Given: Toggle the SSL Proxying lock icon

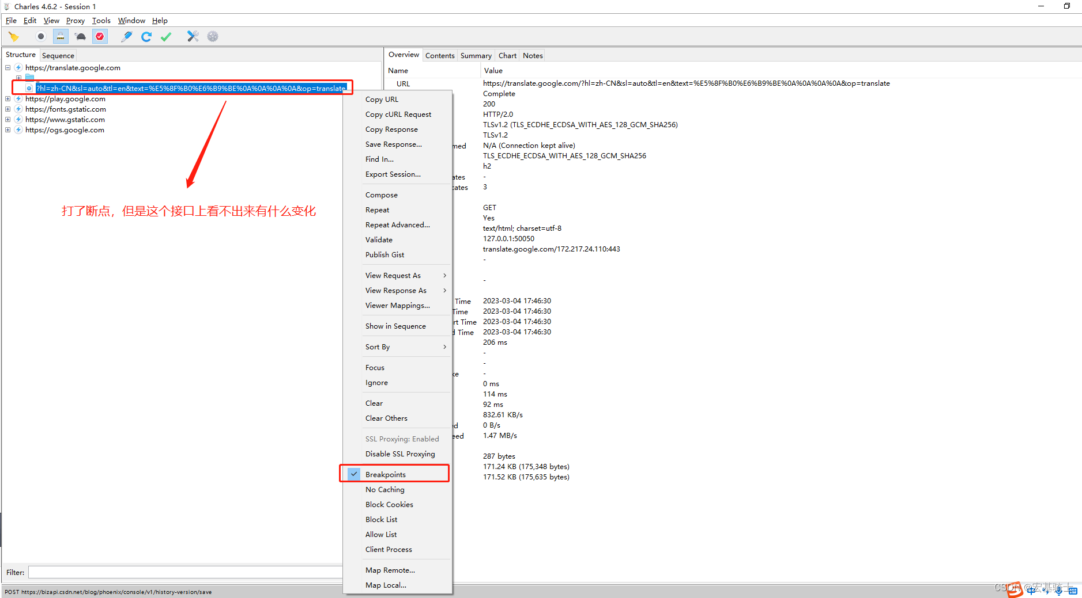Looking at the screenshot, I should (61, 37).
